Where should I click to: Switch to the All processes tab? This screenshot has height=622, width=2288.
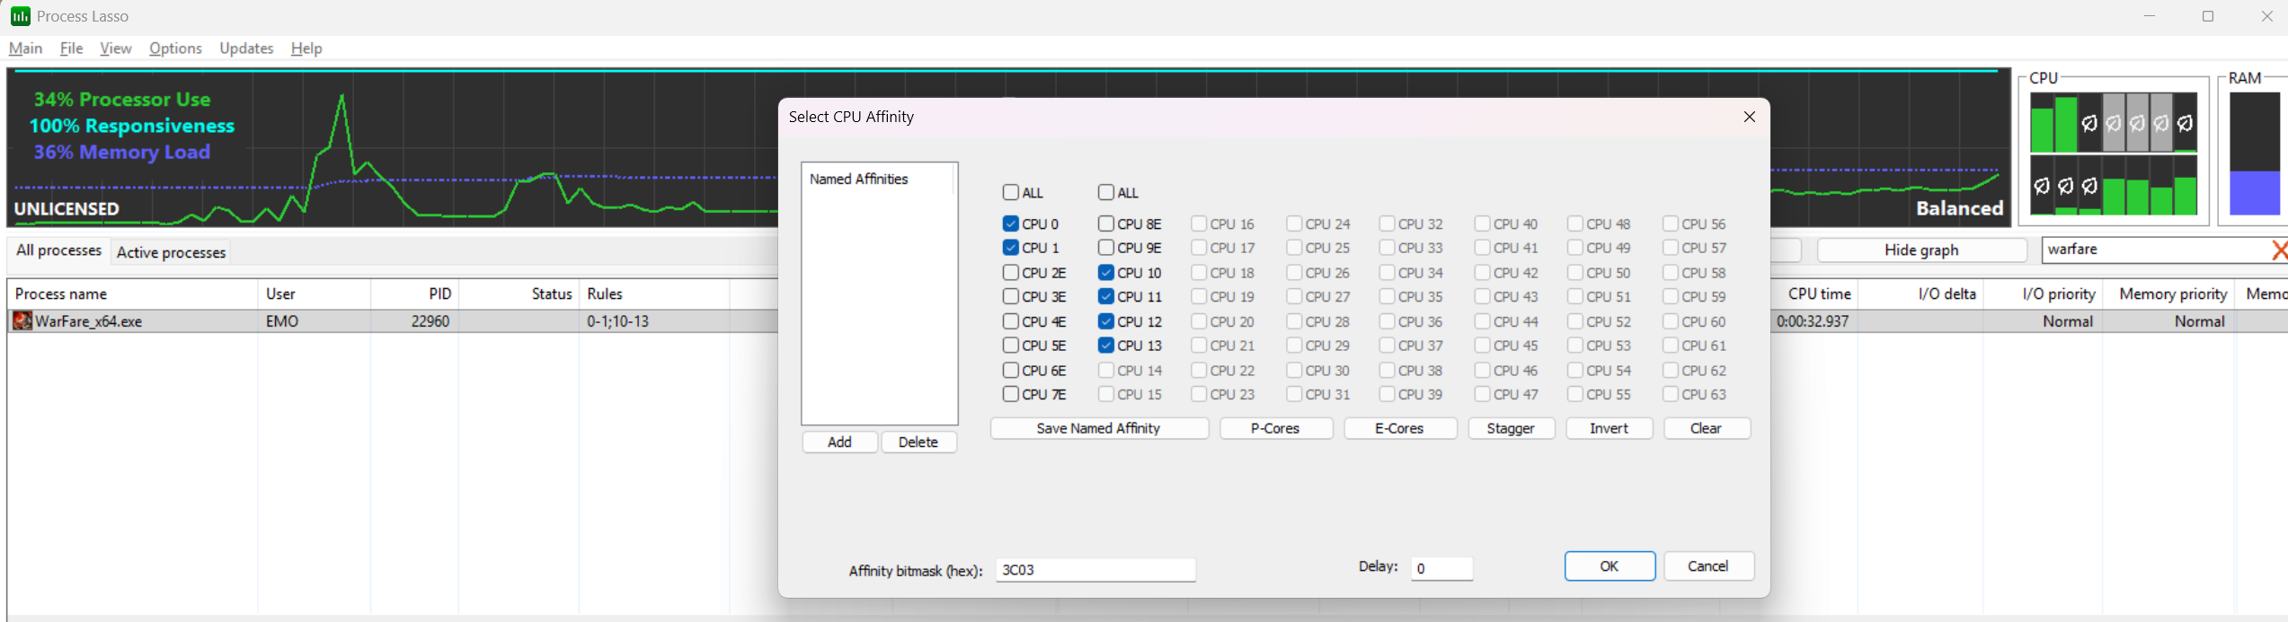(58, 250)
